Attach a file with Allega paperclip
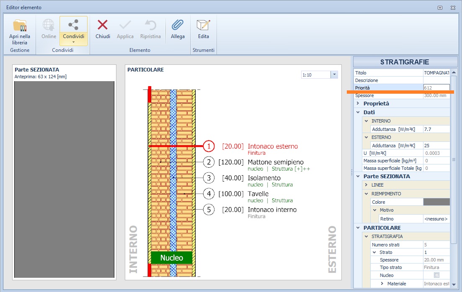This screenshot has width=462, height=292. pyautogui.click(x=178, y=28)
